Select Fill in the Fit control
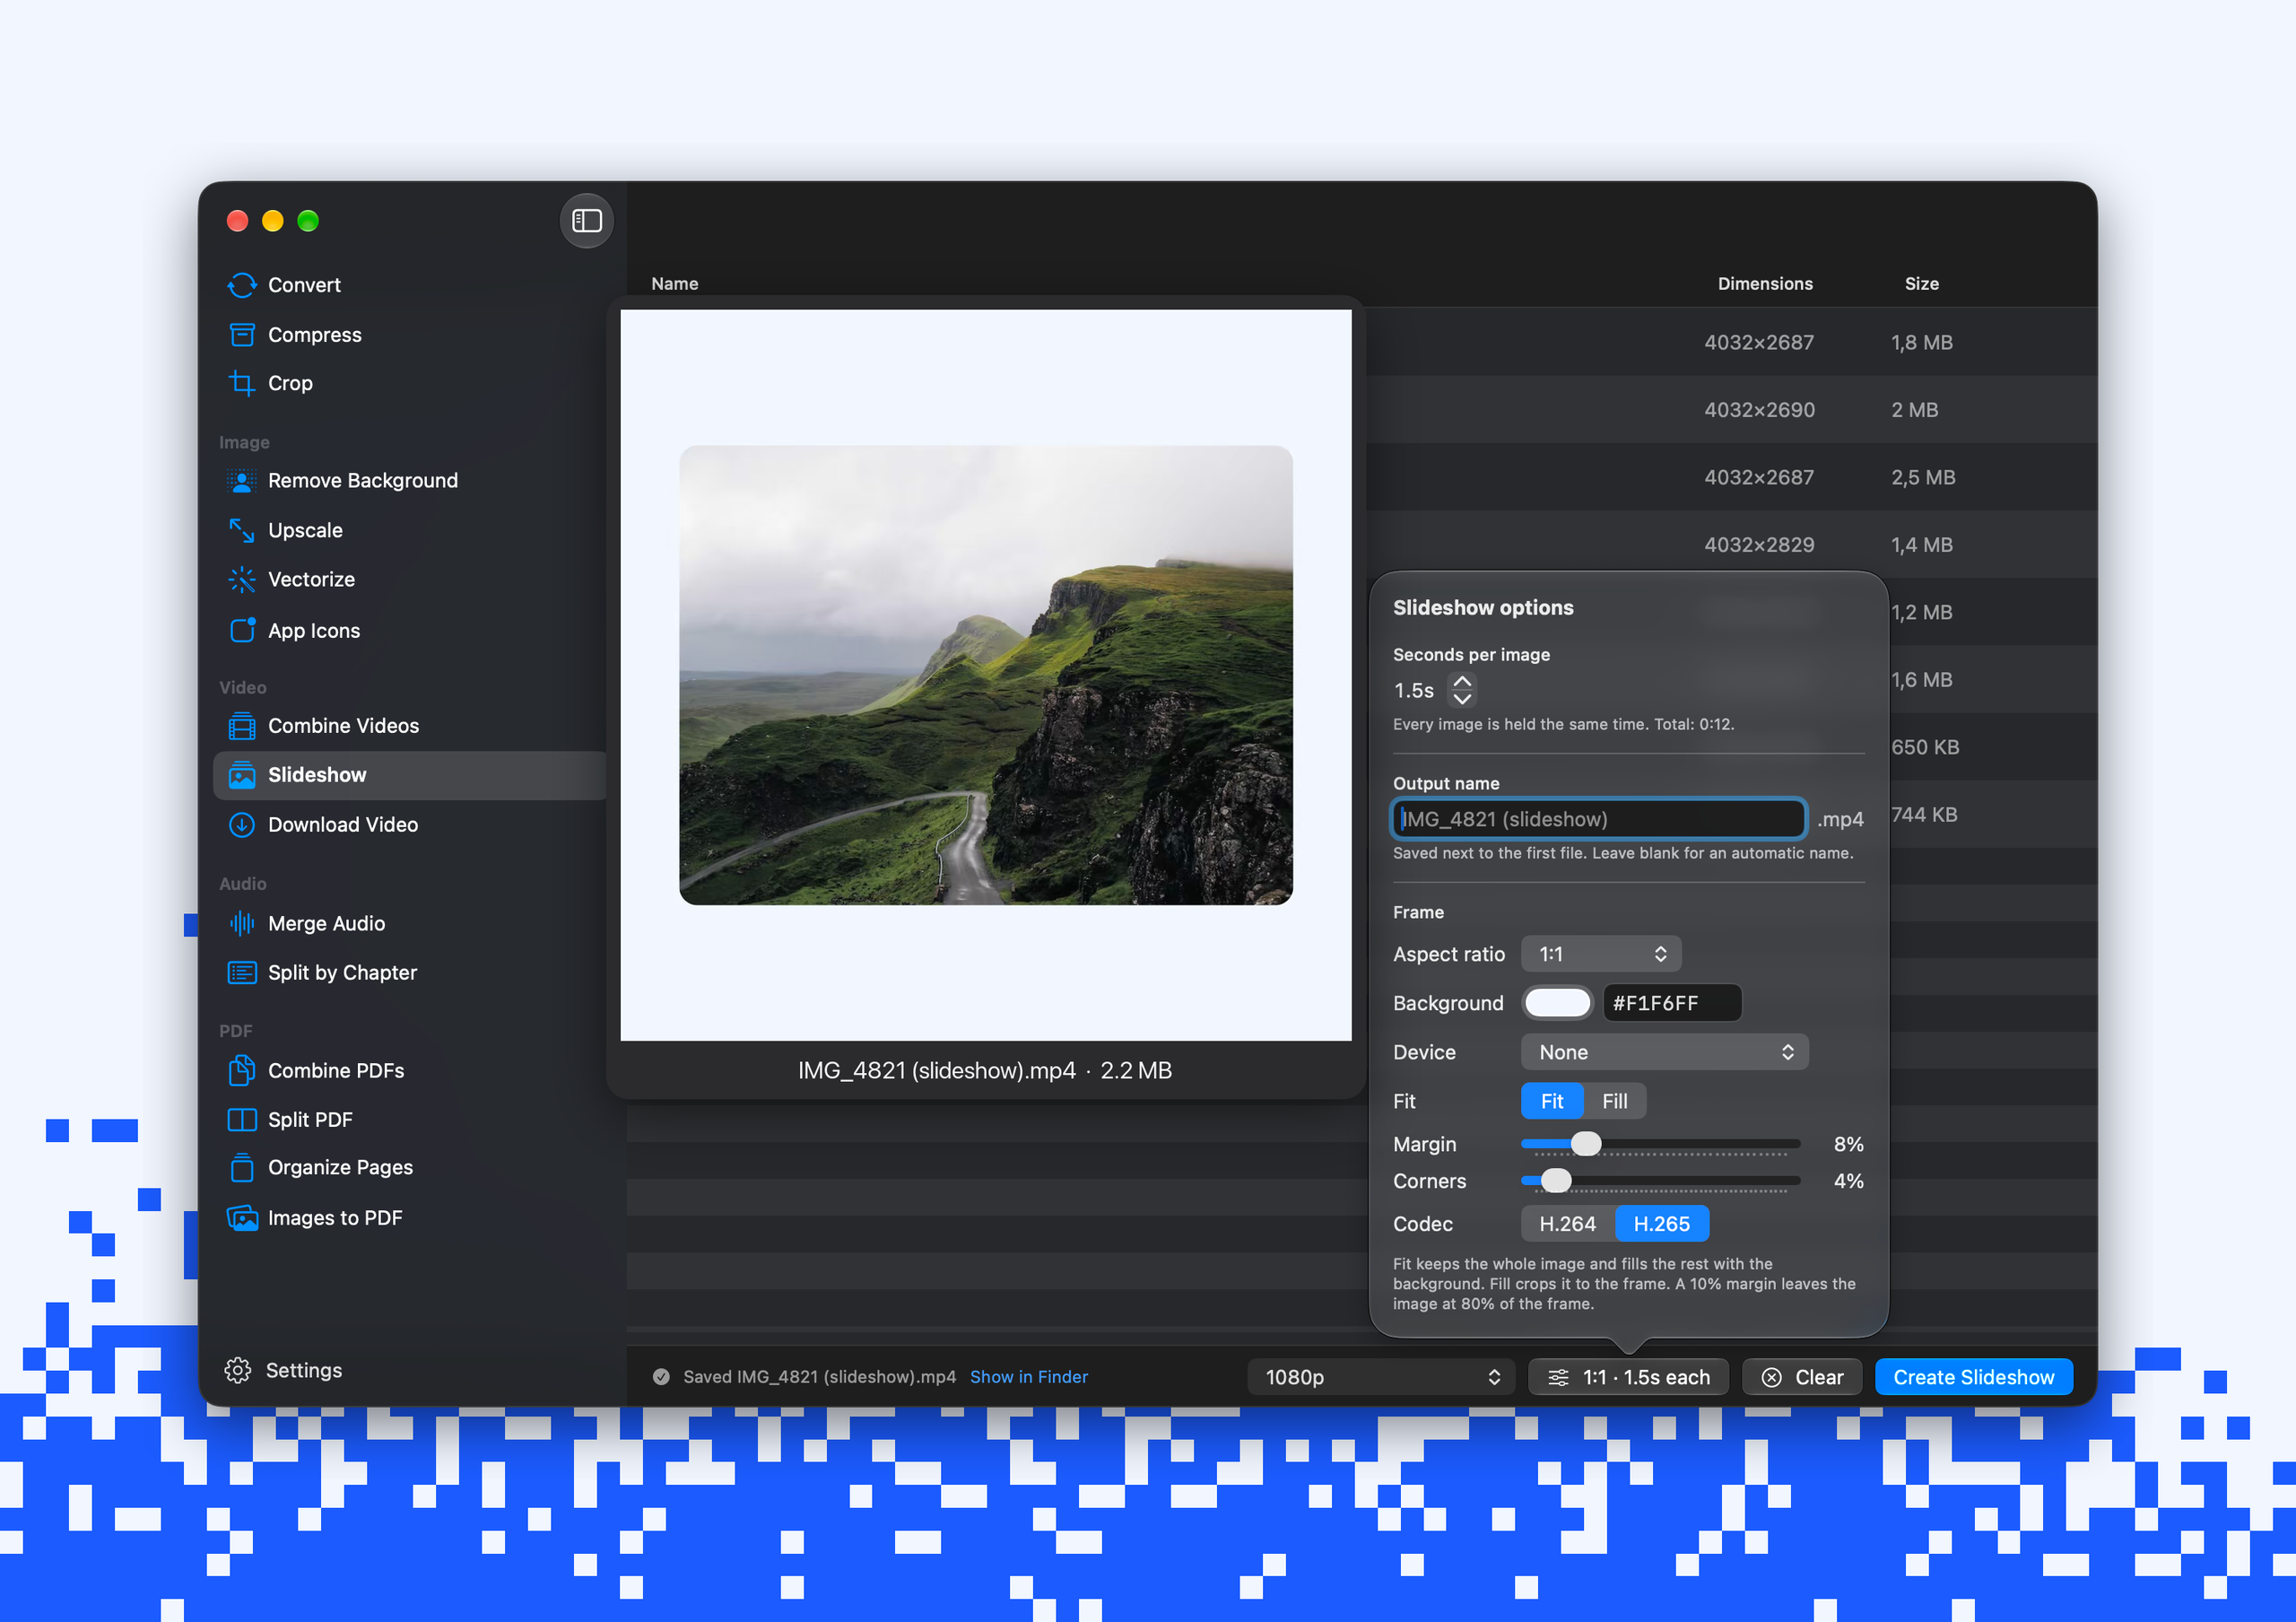The image size is (2296, 1622). click(x=1615, y=1101)
